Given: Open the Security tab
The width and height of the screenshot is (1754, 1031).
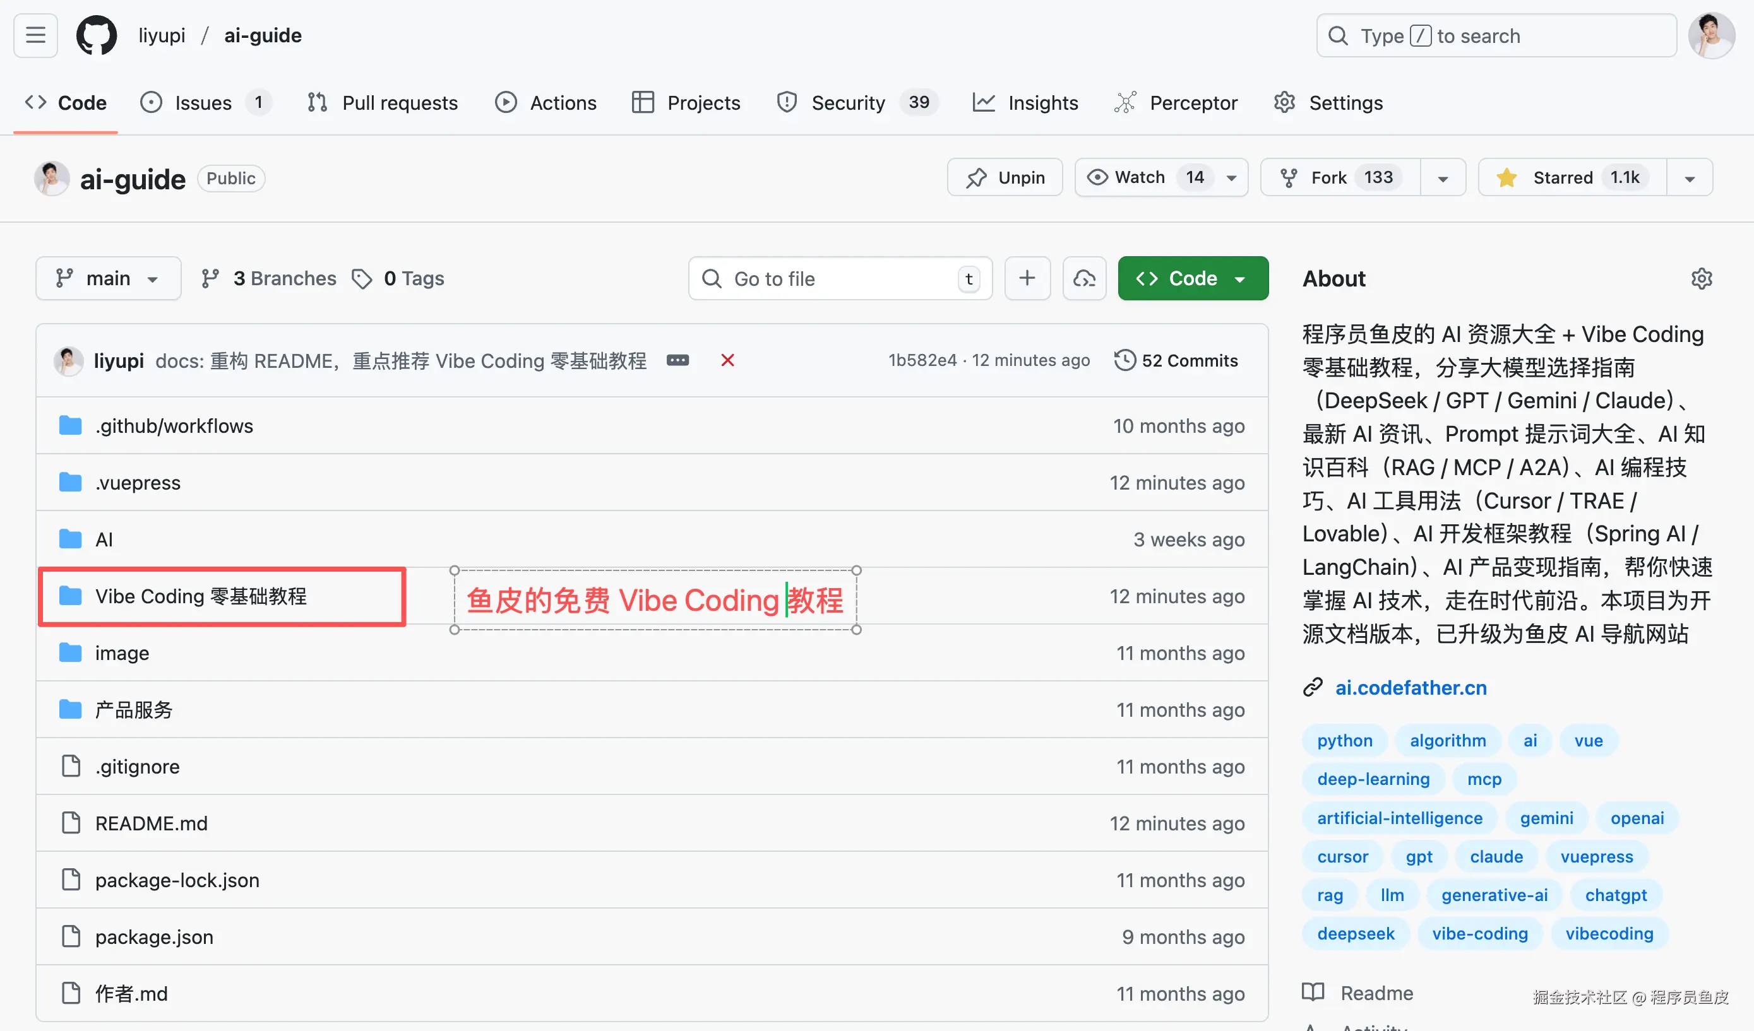Looking at the screenshot, I should point(848,102).
